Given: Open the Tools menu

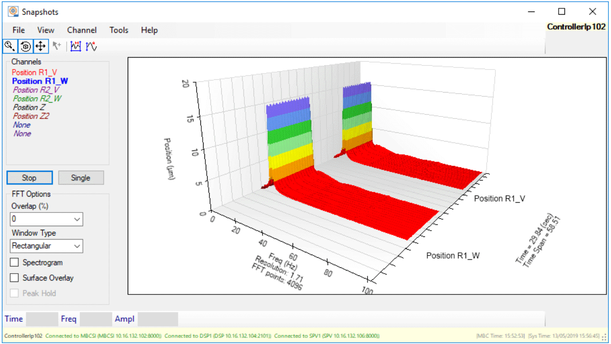Looking at the screenshot, I should 119,30.
